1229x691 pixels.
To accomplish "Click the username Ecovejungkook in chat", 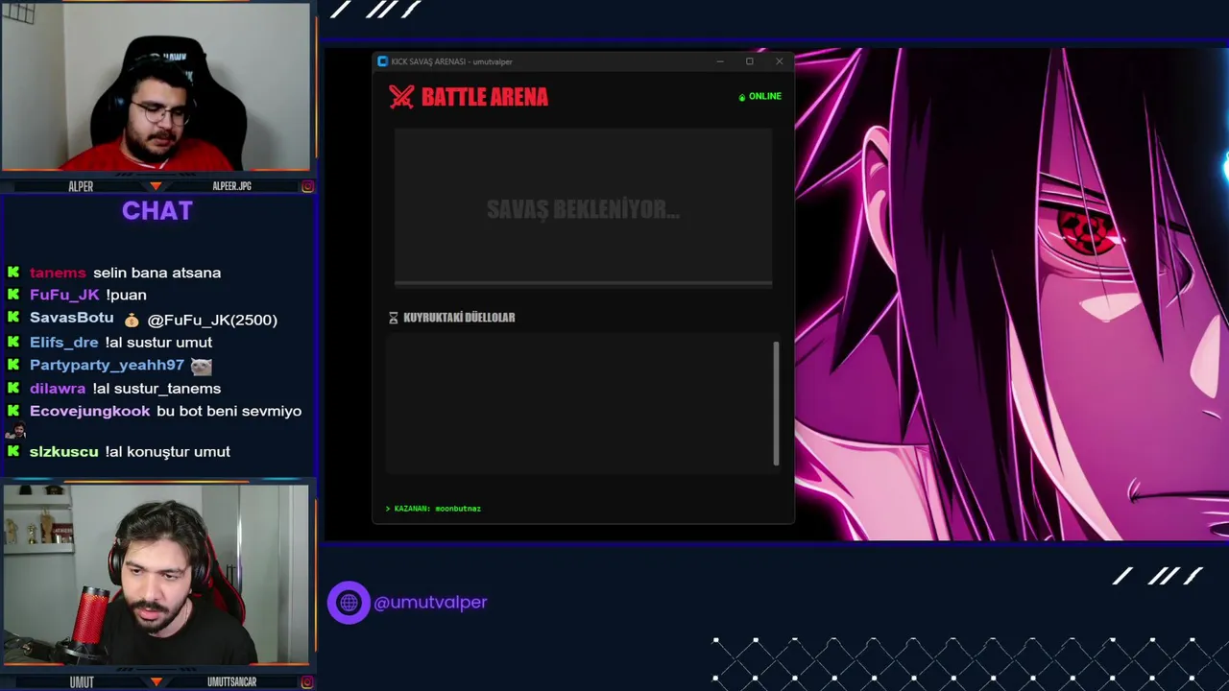I will (x=89, y=411).
